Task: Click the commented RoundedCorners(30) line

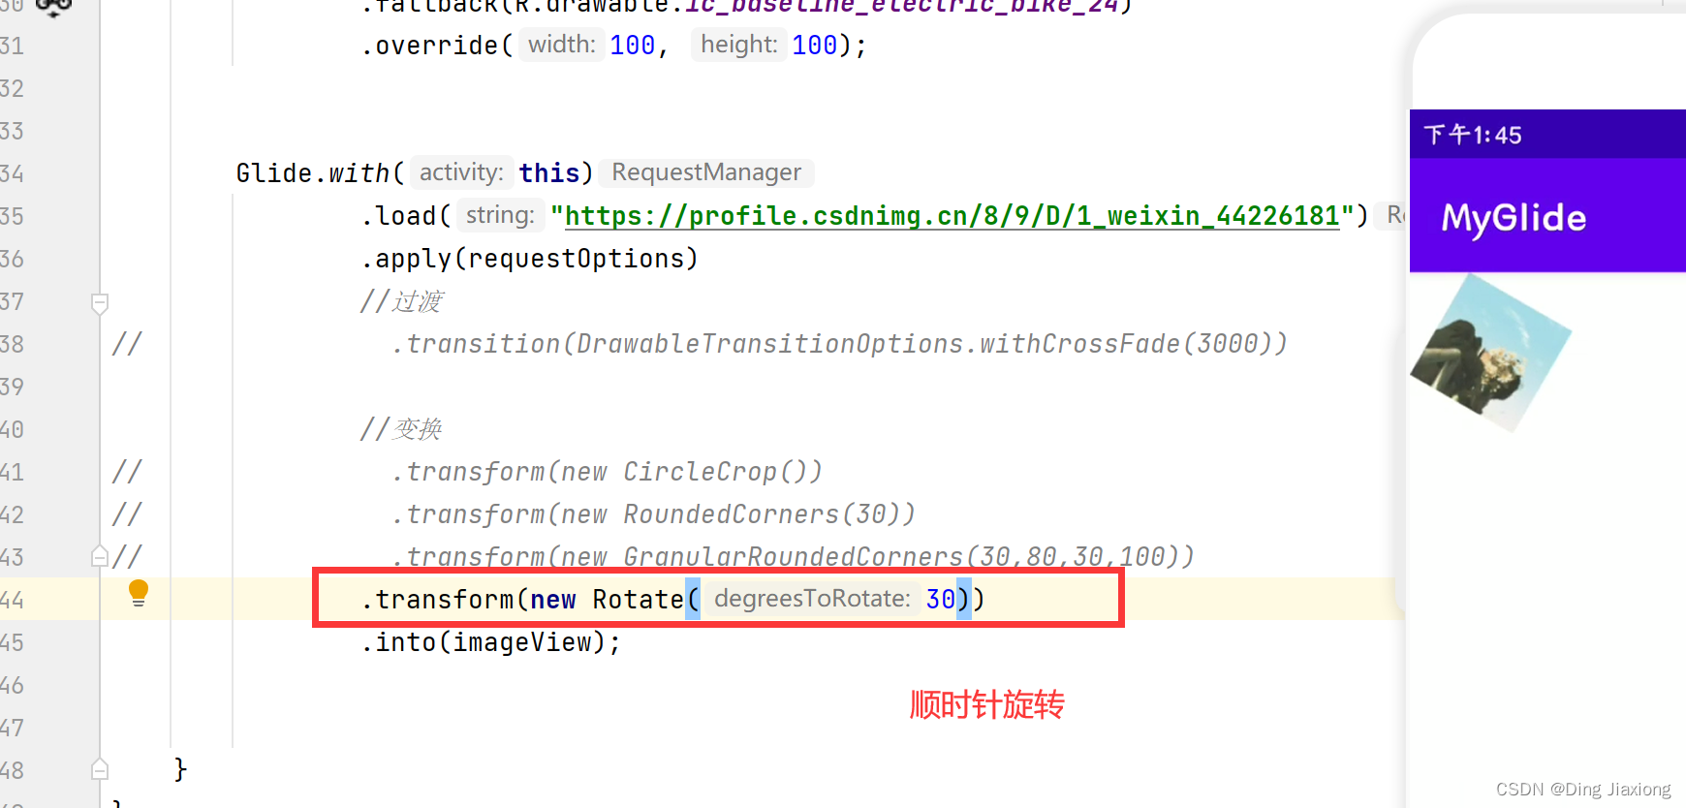Action: 654,514
